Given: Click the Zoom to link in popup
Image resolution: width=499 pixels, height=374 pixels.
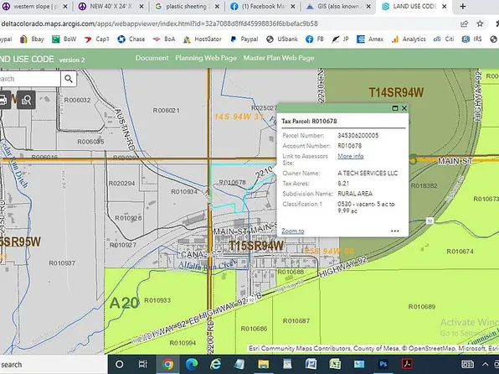Looking at the screenshot, I should click(x=293, y=231).
